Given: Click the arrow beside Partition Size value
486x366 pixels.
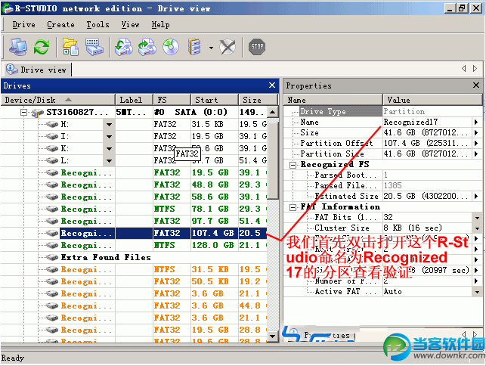Looking at the screenshot, I should pyautogui.click(x=476, y=154).
